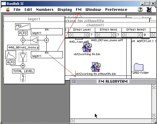Open the Numbers menu
This screenshot has width=157, height=124.
coord(45,10)
